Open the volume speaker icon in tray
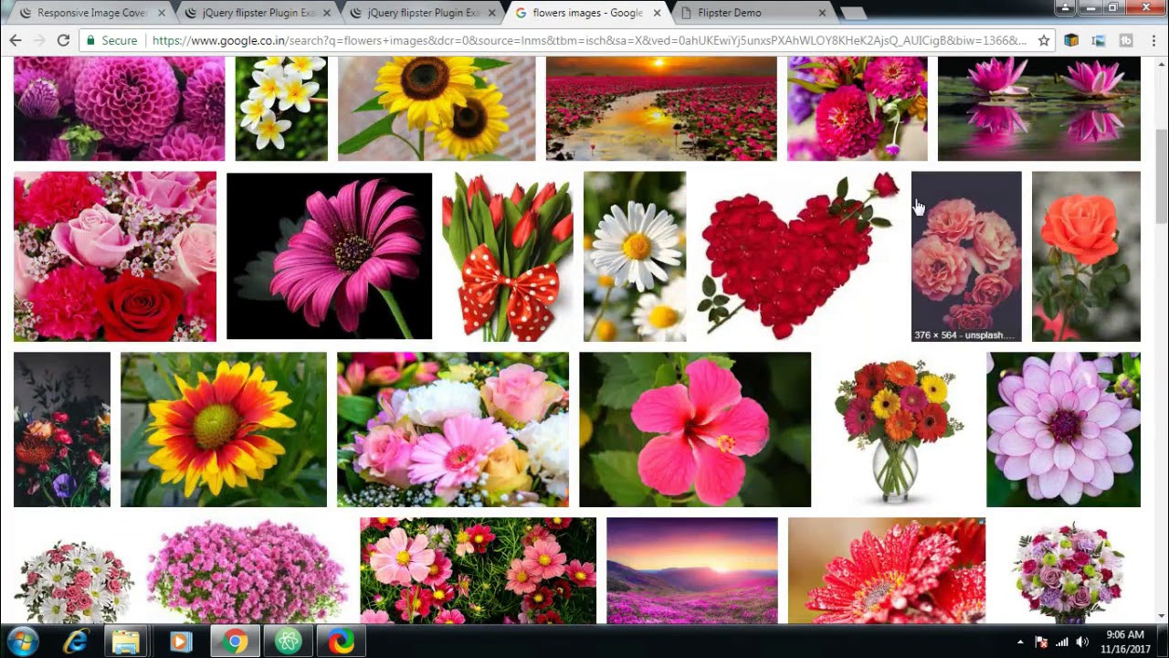This screenshot has height=658, width=1169. (1082, 642)
